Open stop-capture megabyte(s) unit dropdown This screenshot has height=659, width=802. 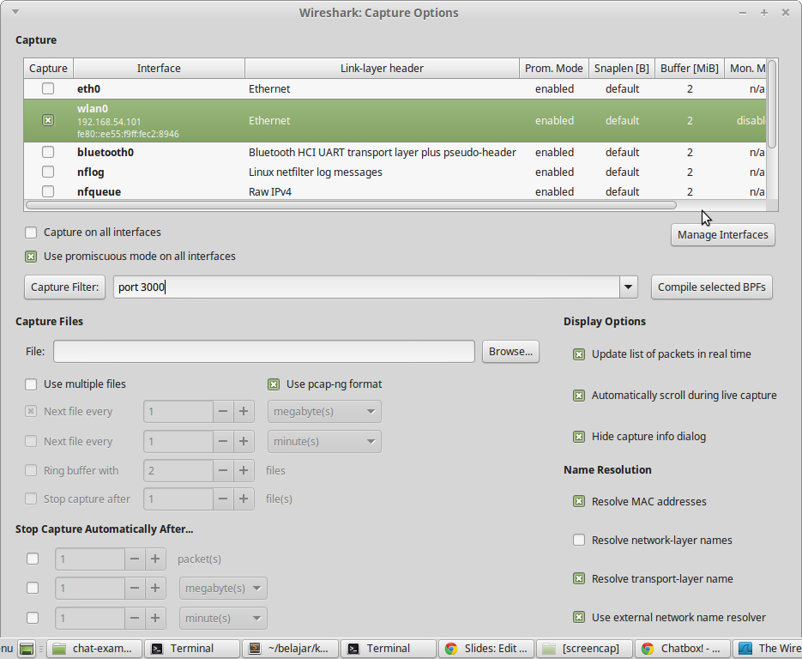click(x=223, y=589)
